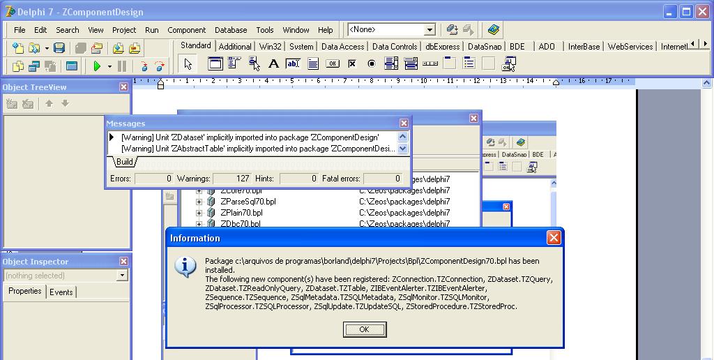Open the Object Inspector component selector dropdown
Image resolution: width=714 pixels, height=360 pixels.
click(x=123, y=276)
